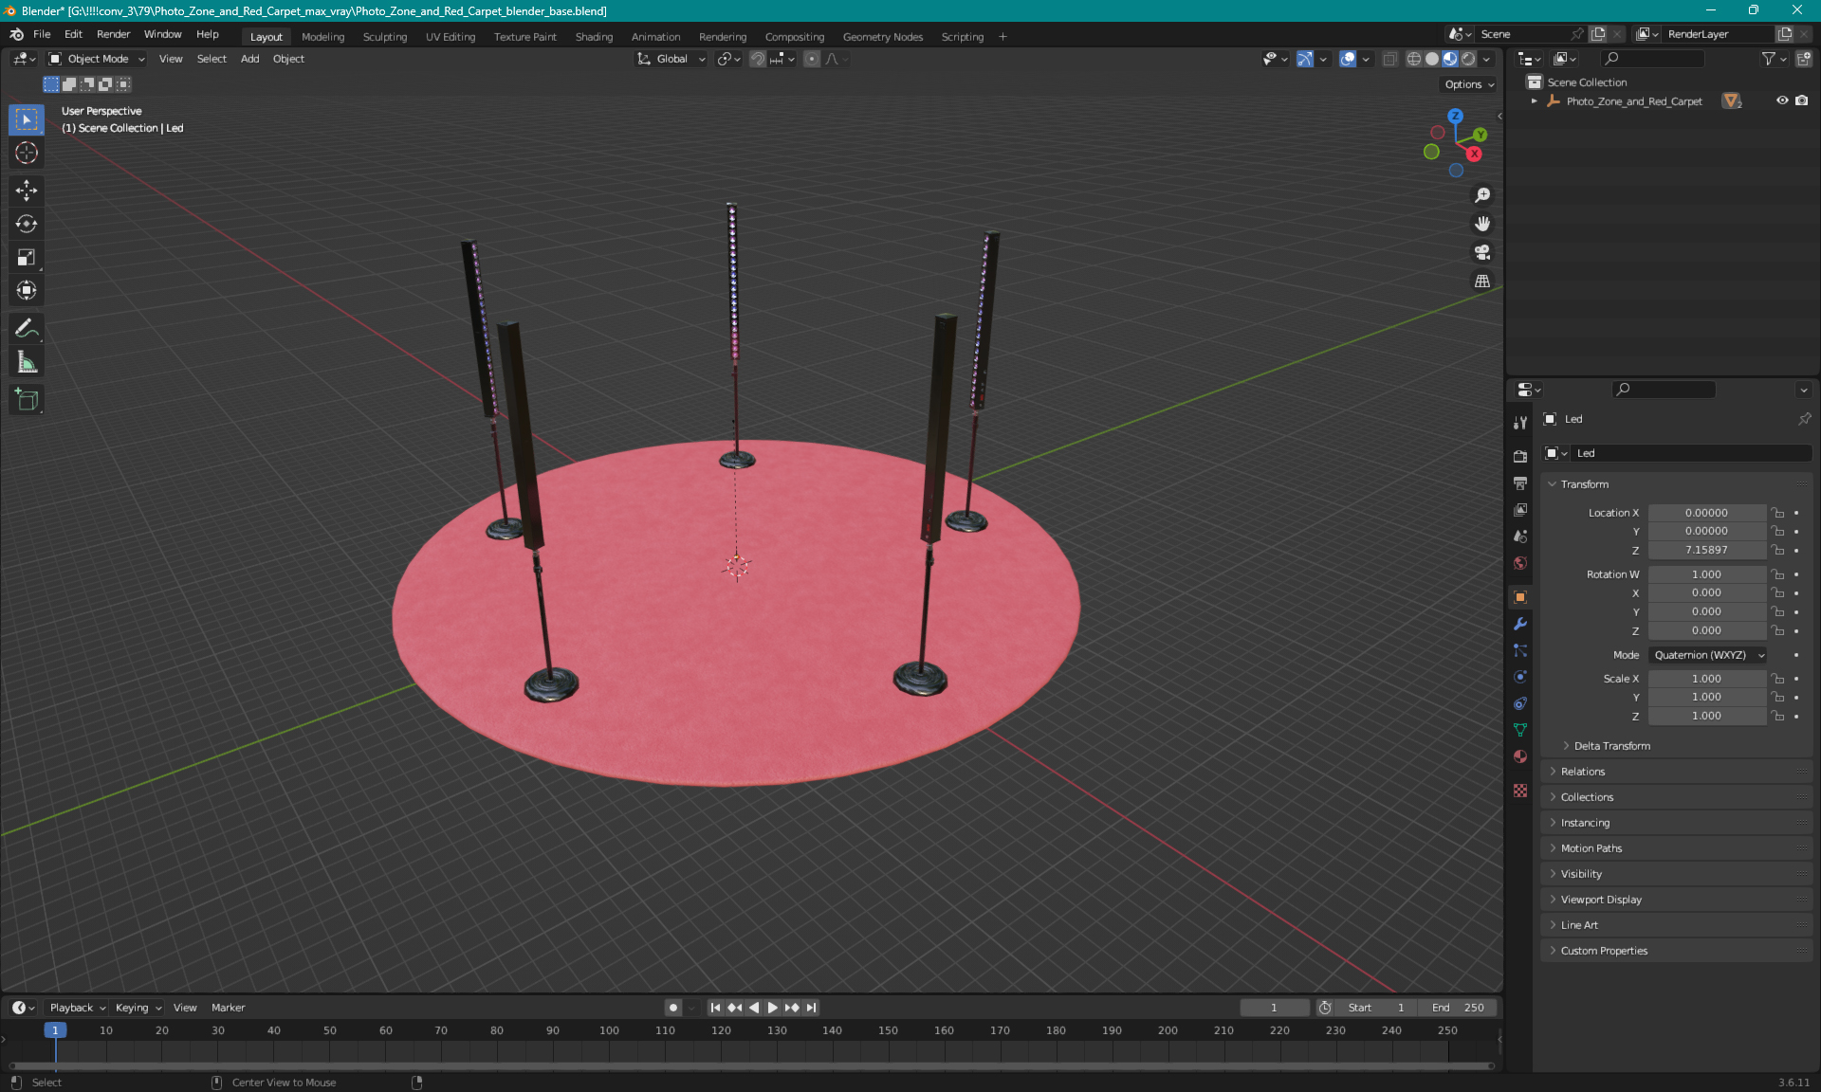Screen dimensions: 1821x1092
Task: Toggle snapping magnet
Action: pyautogui.click(x=758, y=59)
